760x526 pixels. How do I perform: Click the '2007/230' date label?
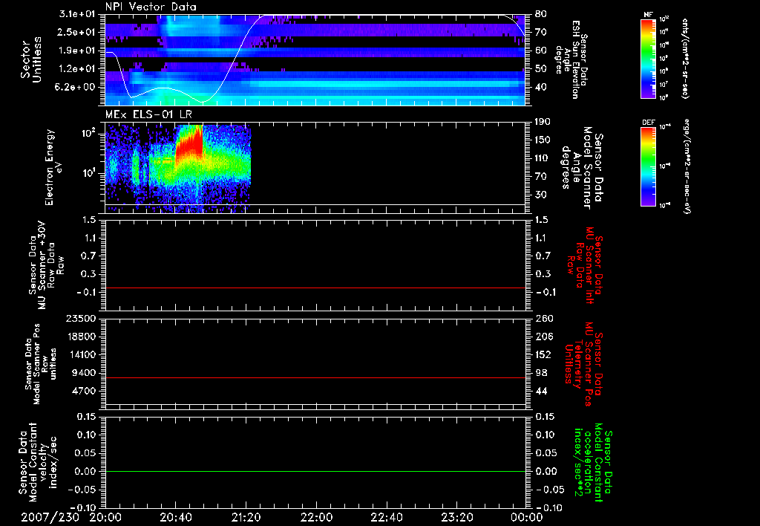point(50,517)
